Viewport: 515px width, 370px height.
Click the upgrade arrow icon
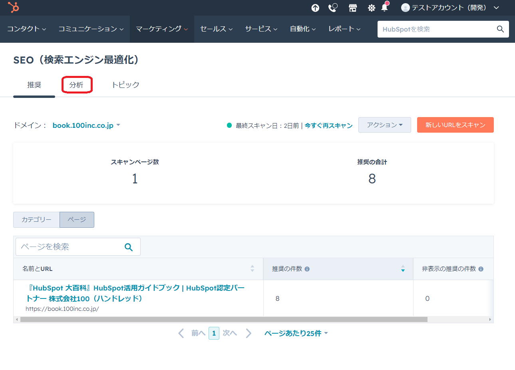315,8
